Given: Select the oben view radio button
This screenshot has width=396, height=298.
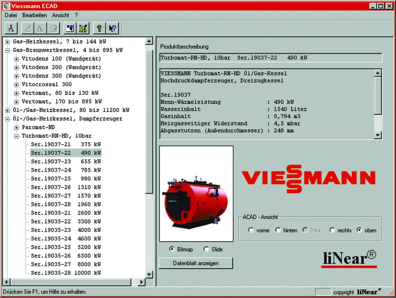Looking at the screenshot, I should point(359,230).
